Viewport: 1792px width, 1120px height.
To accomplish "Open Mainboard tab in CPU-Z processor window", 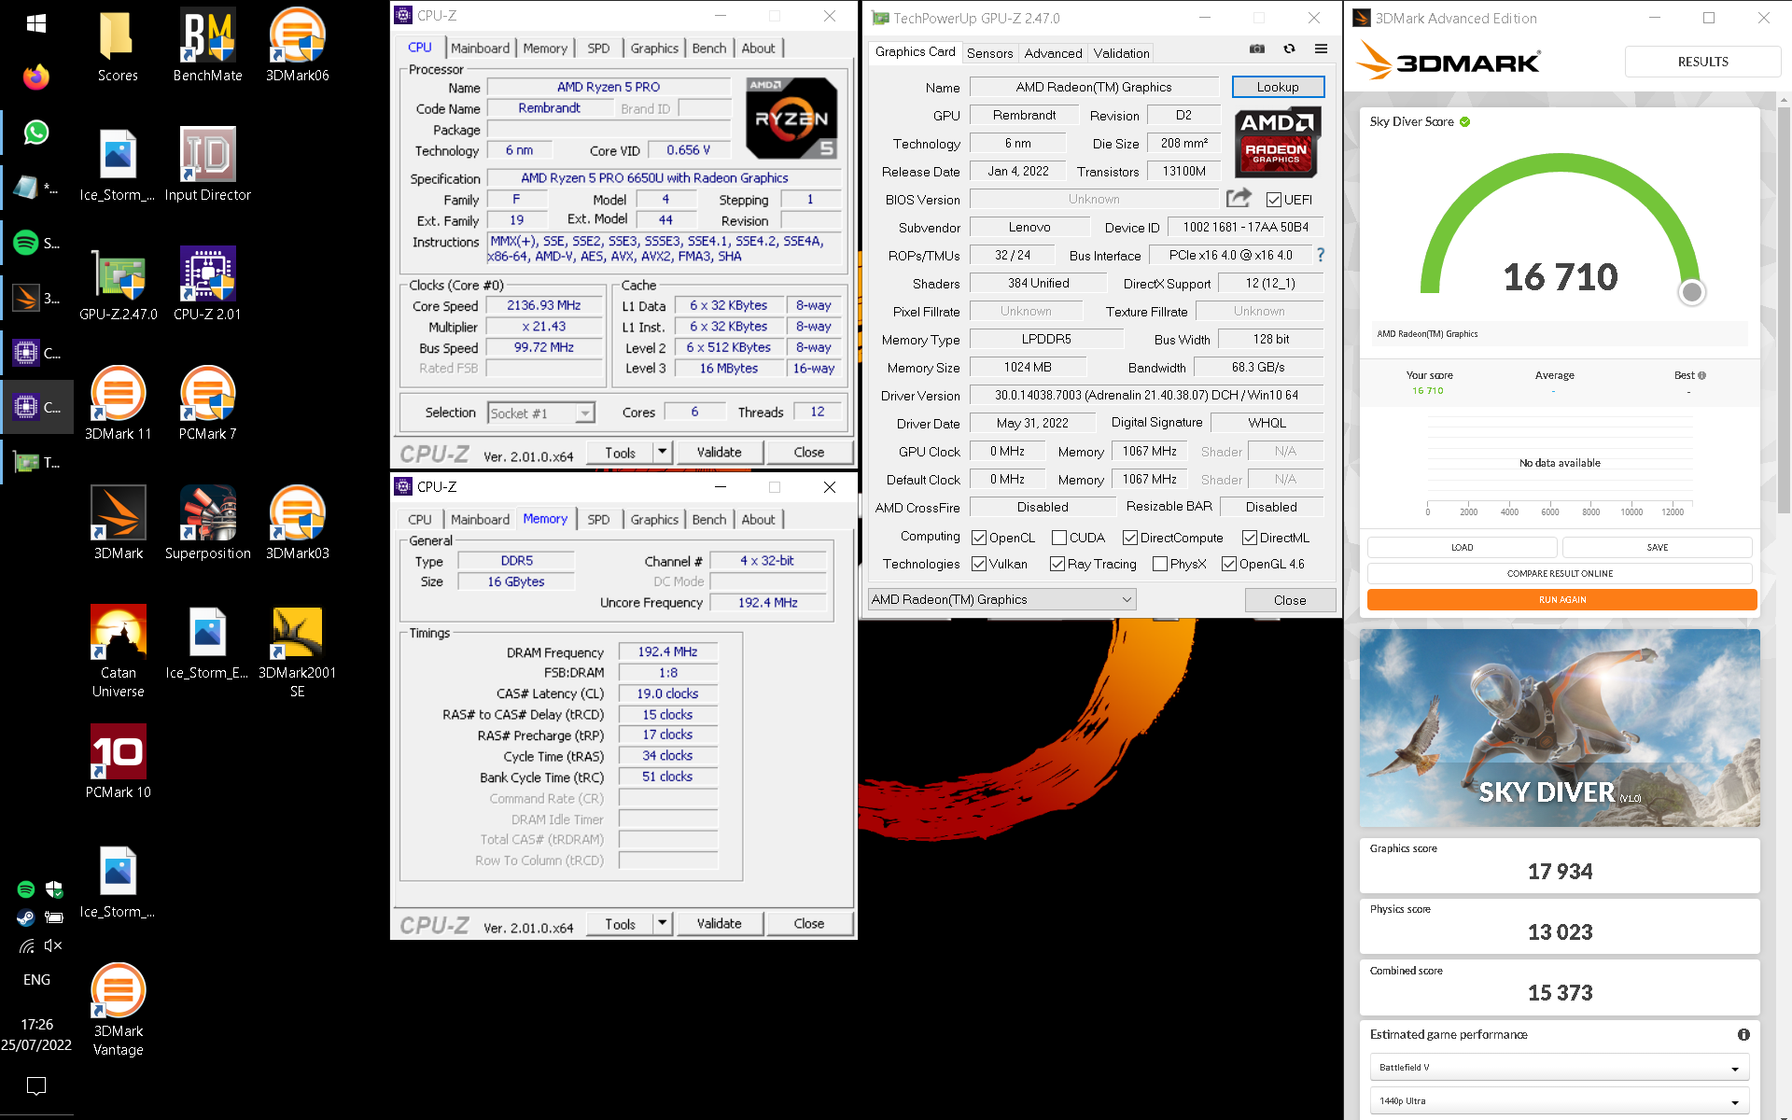I will coord(480,49).
